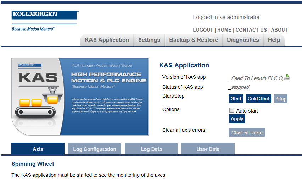302x180 pixels.
Task: Click the KAS Application section heading
Action: 184,65
